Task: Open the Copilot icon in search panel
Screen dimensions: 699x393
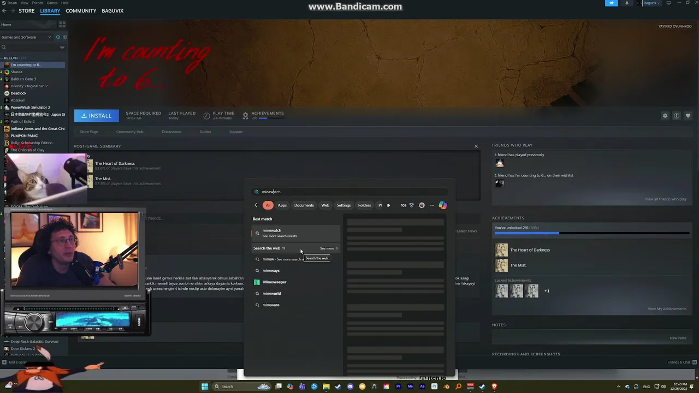Action: click(x=443, y=205)
